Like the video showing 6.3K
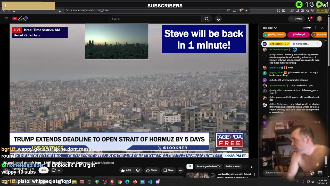The image size is (330, 186). click(126, 170)
